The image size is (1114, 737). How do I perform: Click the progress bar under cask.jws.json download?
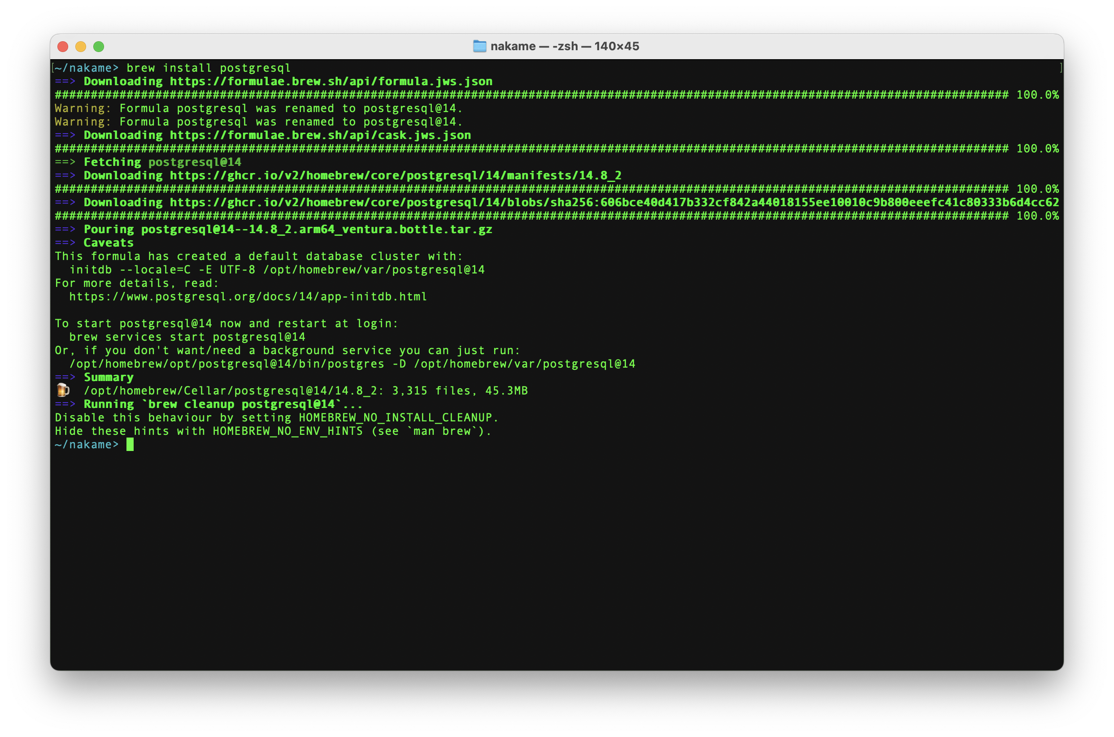531,149
